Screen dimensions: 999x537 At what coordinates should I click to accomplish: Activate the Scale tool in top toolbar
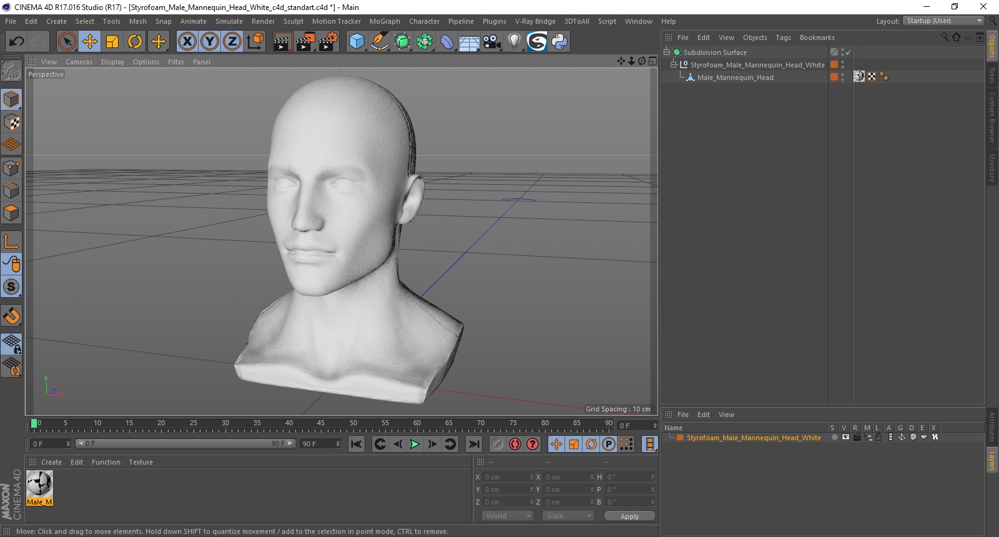click(112, 41)
